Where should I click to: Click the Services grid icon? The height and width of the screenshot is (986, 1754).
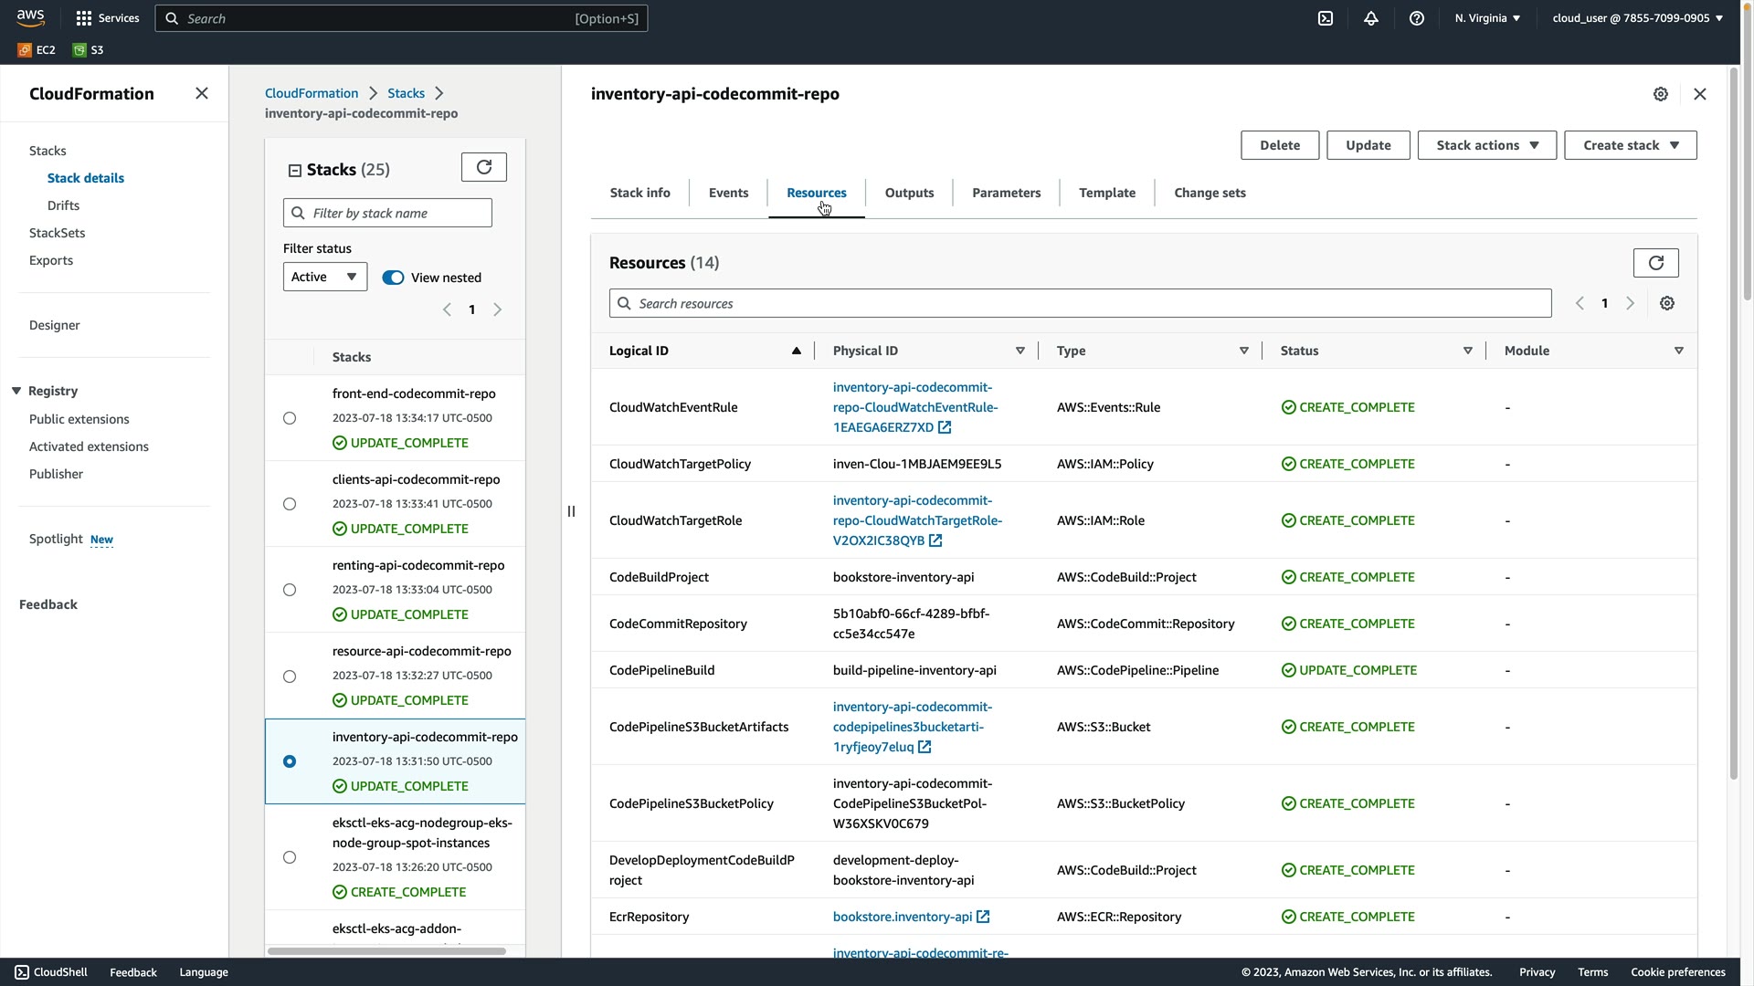point(84,18)
